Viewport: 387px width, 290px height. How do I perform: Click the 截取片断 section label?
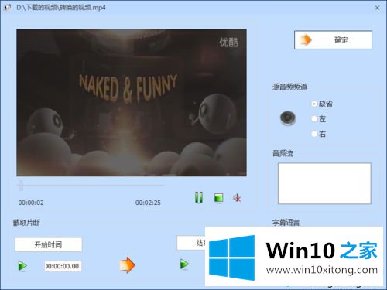tap(26, 223)
